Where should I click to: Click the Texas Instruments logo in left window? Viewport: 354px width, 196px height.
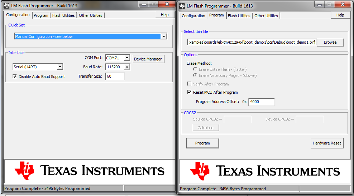point(90,171)
